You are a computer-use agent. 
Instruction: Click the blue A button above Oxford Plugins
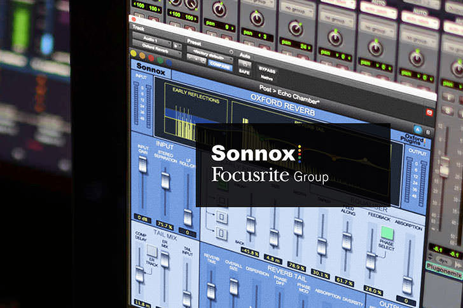point(418,128)
